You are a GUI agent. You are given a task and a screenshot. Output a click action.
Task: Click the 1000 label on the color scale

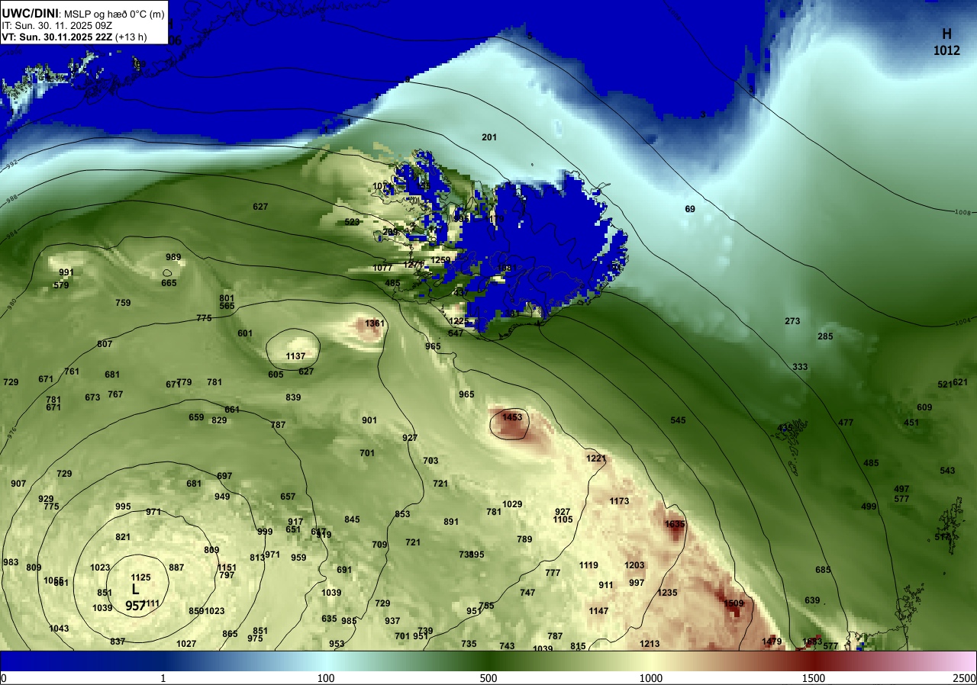tap(651, 678)
